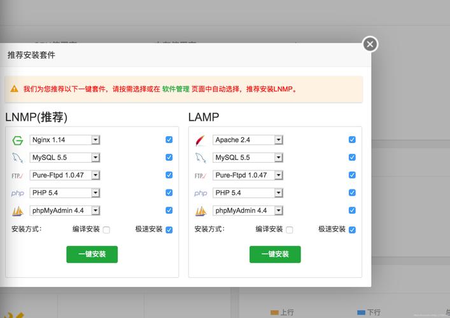
Task: Click the php logo icon in LNMP
Action: point(18,193)
